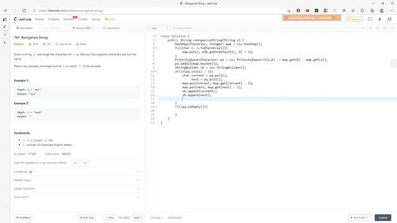This screenshot has width=397, height=223.
Task: Click the red Opera extension icon
Action: [x=298, y=11]
